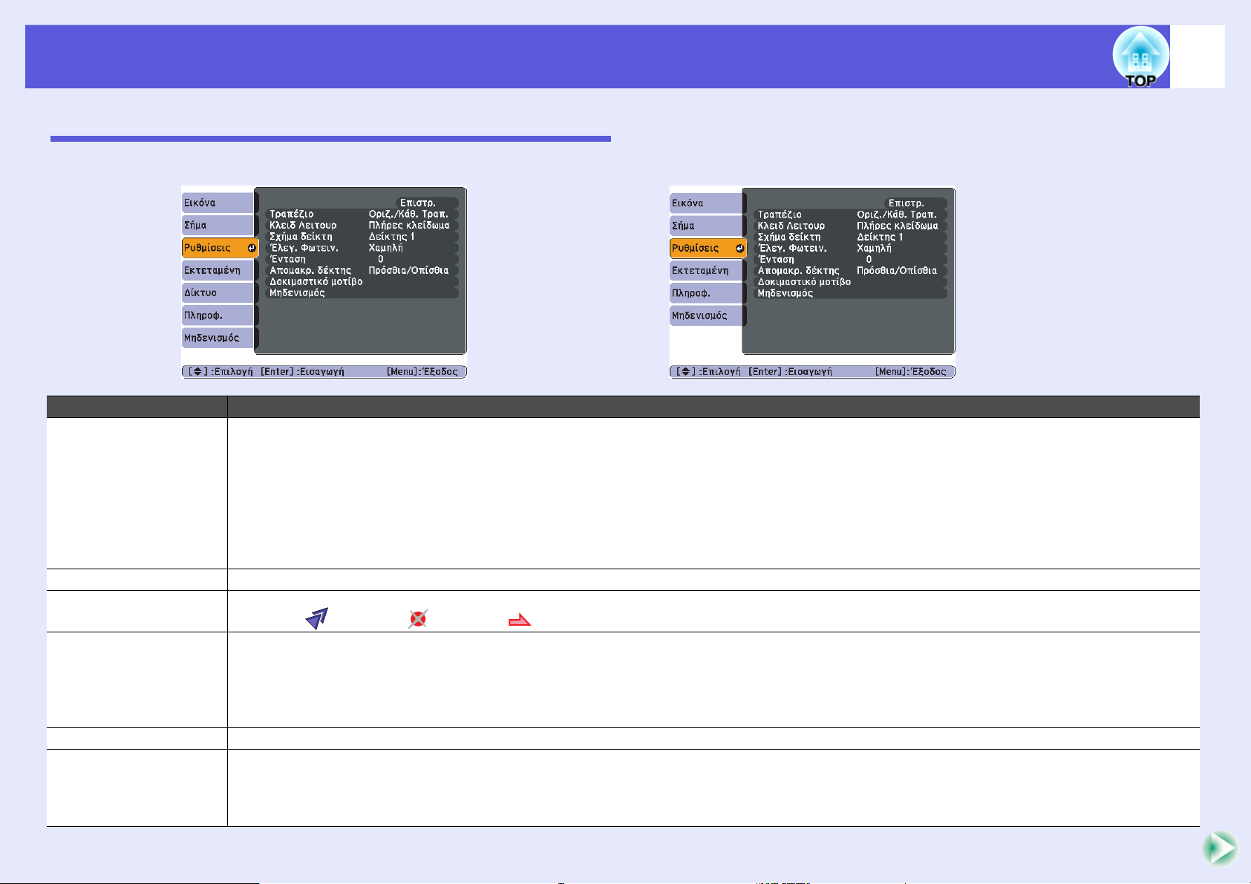Click up/down arrows icon in left menu footer

pos(197,372)
